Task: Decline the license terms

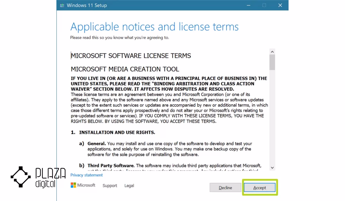Action: tap(225, 188)
